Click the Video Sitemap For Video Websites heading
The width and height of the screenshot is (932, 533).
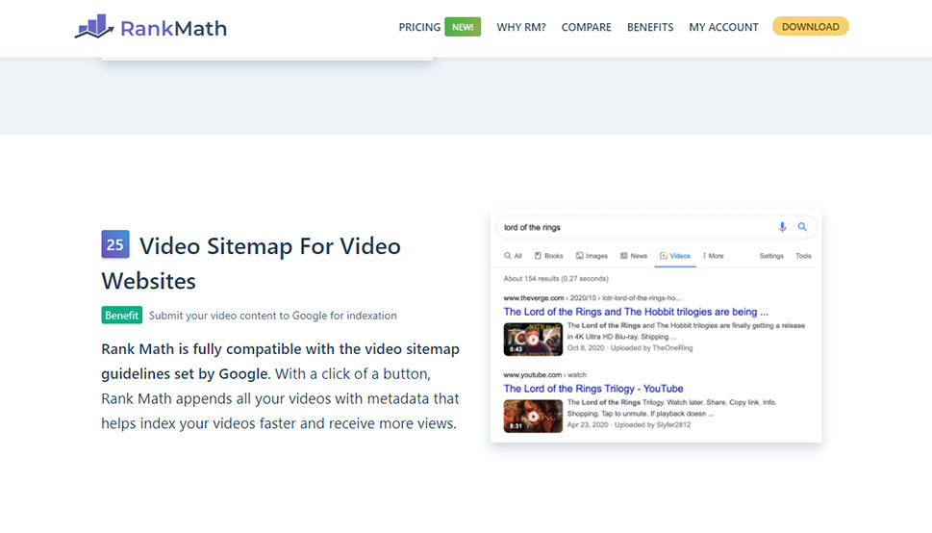click(251, 263)
